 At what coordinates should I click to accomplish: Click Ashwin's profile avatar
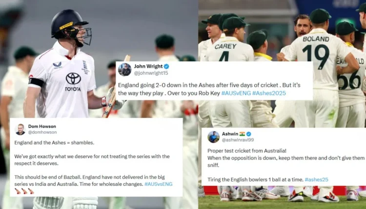click(214, 137)
